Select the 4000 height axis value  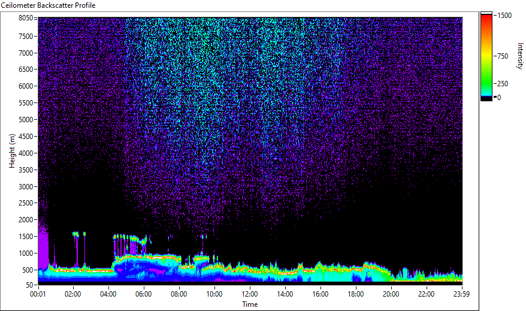(26, 153)
